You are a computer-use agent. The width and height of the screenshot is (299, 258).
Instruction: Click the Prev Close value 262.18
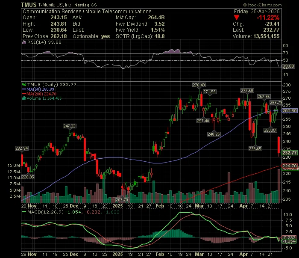59,36
